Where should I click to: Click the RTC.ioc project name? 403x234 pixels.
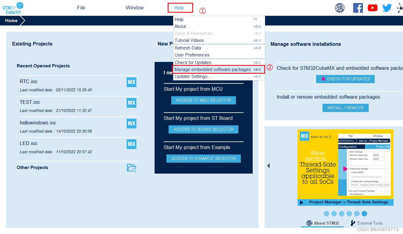tap(29, 82)
